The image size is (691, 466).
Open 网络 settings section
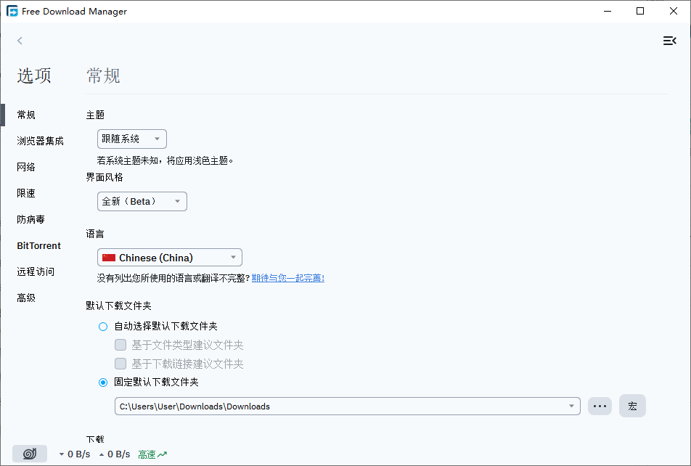point(26,167)
